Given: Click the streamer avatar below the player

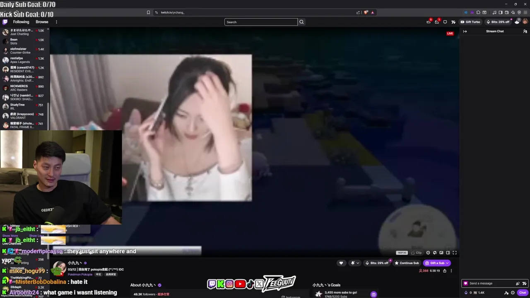Looking at the screenshot, I should coord(59,268).
